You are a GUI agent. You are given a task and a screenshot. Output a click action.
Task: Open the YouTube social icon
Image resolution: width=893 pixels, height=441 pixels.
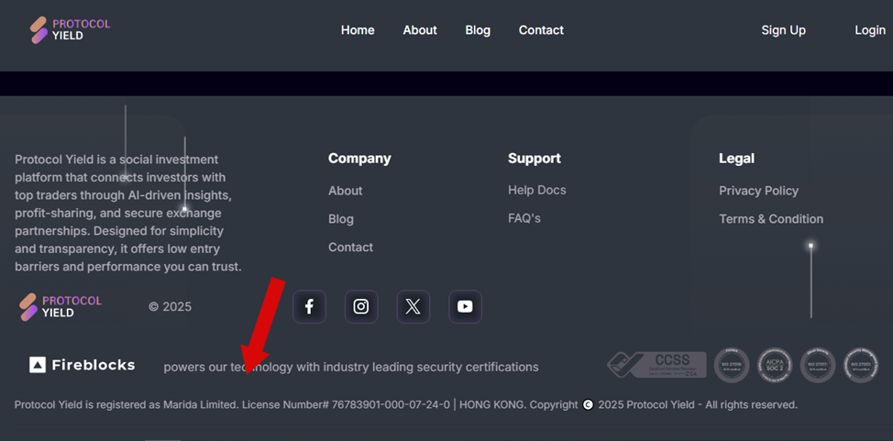(465, 306)
